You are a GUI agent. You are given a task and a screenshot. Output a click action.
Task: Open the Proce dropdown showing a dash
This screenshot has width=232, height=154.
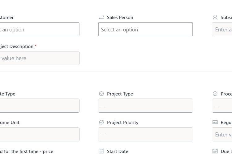[222, 106]
